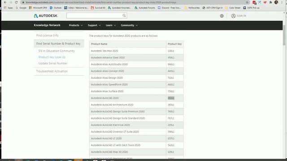Expand the Community menu
The height and width of the screenshot is (161, 287).
click(129, 25)
